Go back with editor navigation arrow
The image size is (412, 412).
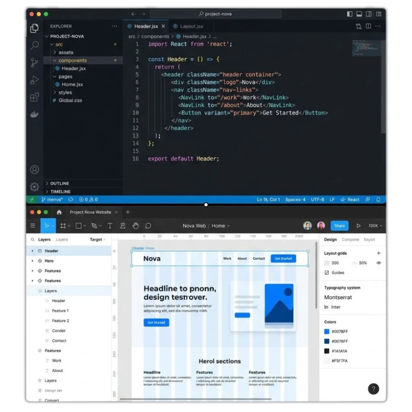[134, 14]
